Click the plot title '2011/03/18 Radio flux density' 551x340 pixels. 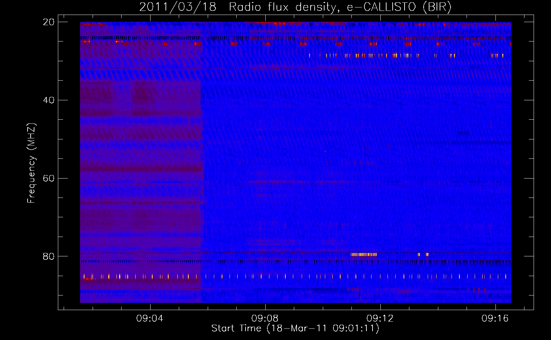tap(295, 7)
